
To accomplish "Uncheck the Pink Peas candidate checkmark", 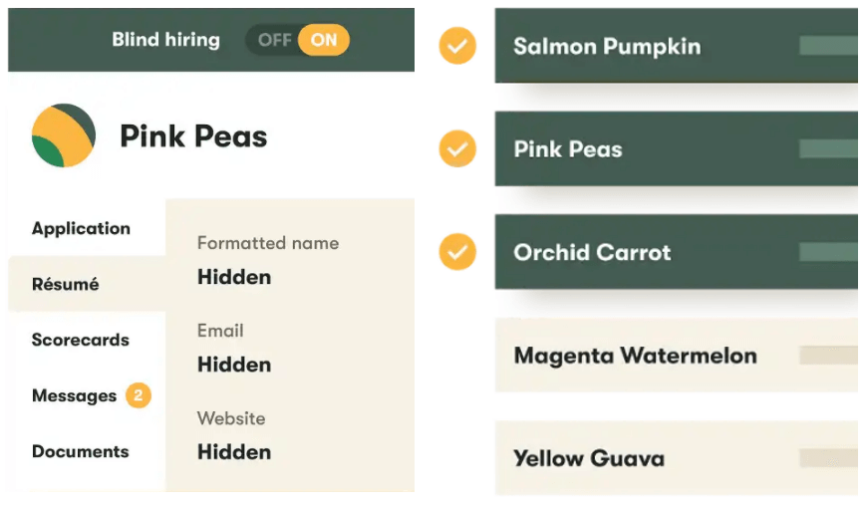I will pos(457,149).
